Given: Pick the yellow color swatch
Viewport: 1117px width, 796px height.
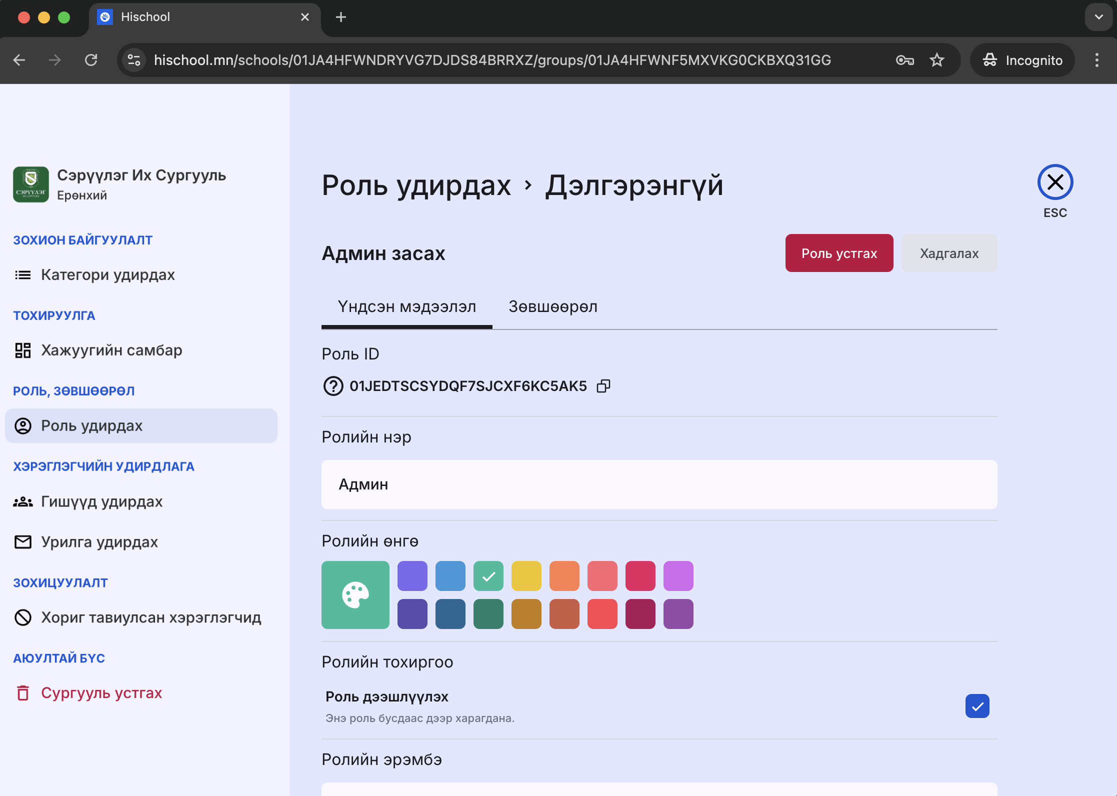Looking at the screenshot, I should (x=526, y=576).
